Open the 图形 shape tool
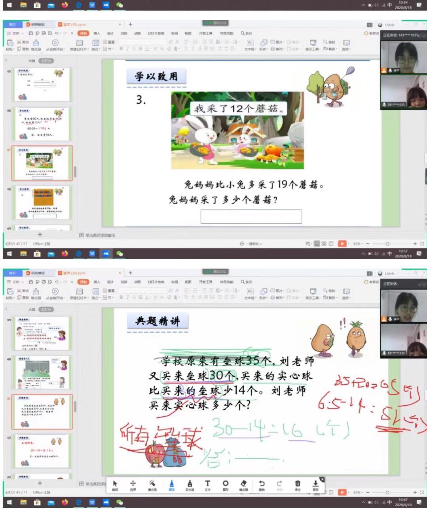The height and width of the screenshot is (509, 427). [x=225, y=485]
